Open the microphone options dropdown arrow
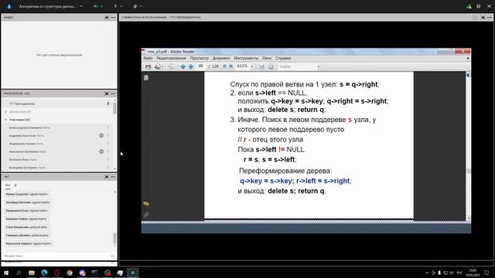The width and height of the screenshot is (495, 278). click(x=121, y=6)
